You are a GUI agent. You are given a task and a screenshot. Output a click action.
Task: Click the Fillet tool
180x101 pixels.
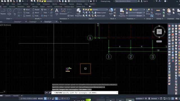pos(44,13)
